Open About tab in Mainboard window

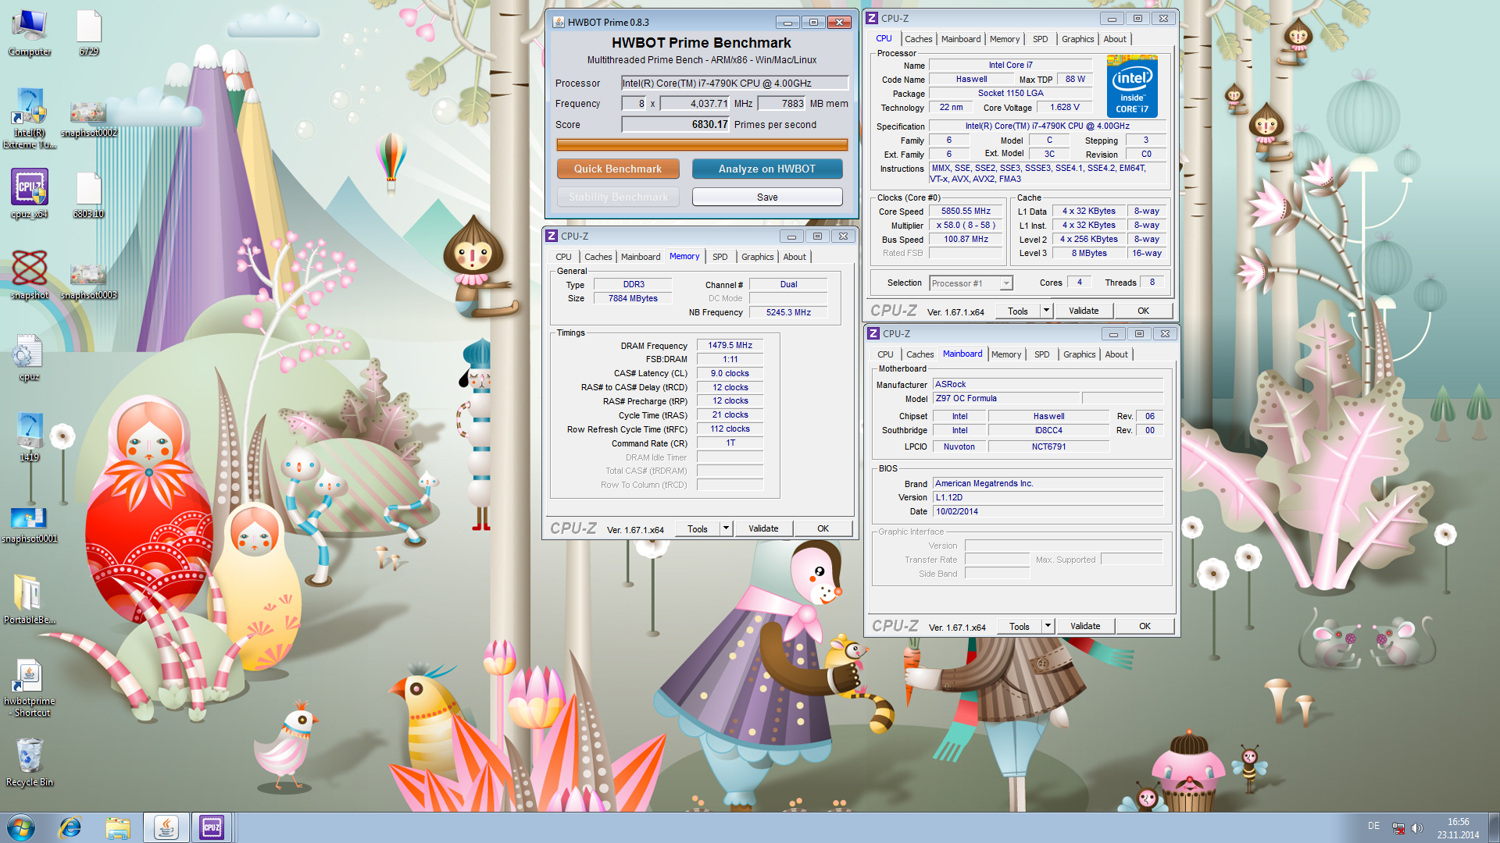(x=1116, y=354)
